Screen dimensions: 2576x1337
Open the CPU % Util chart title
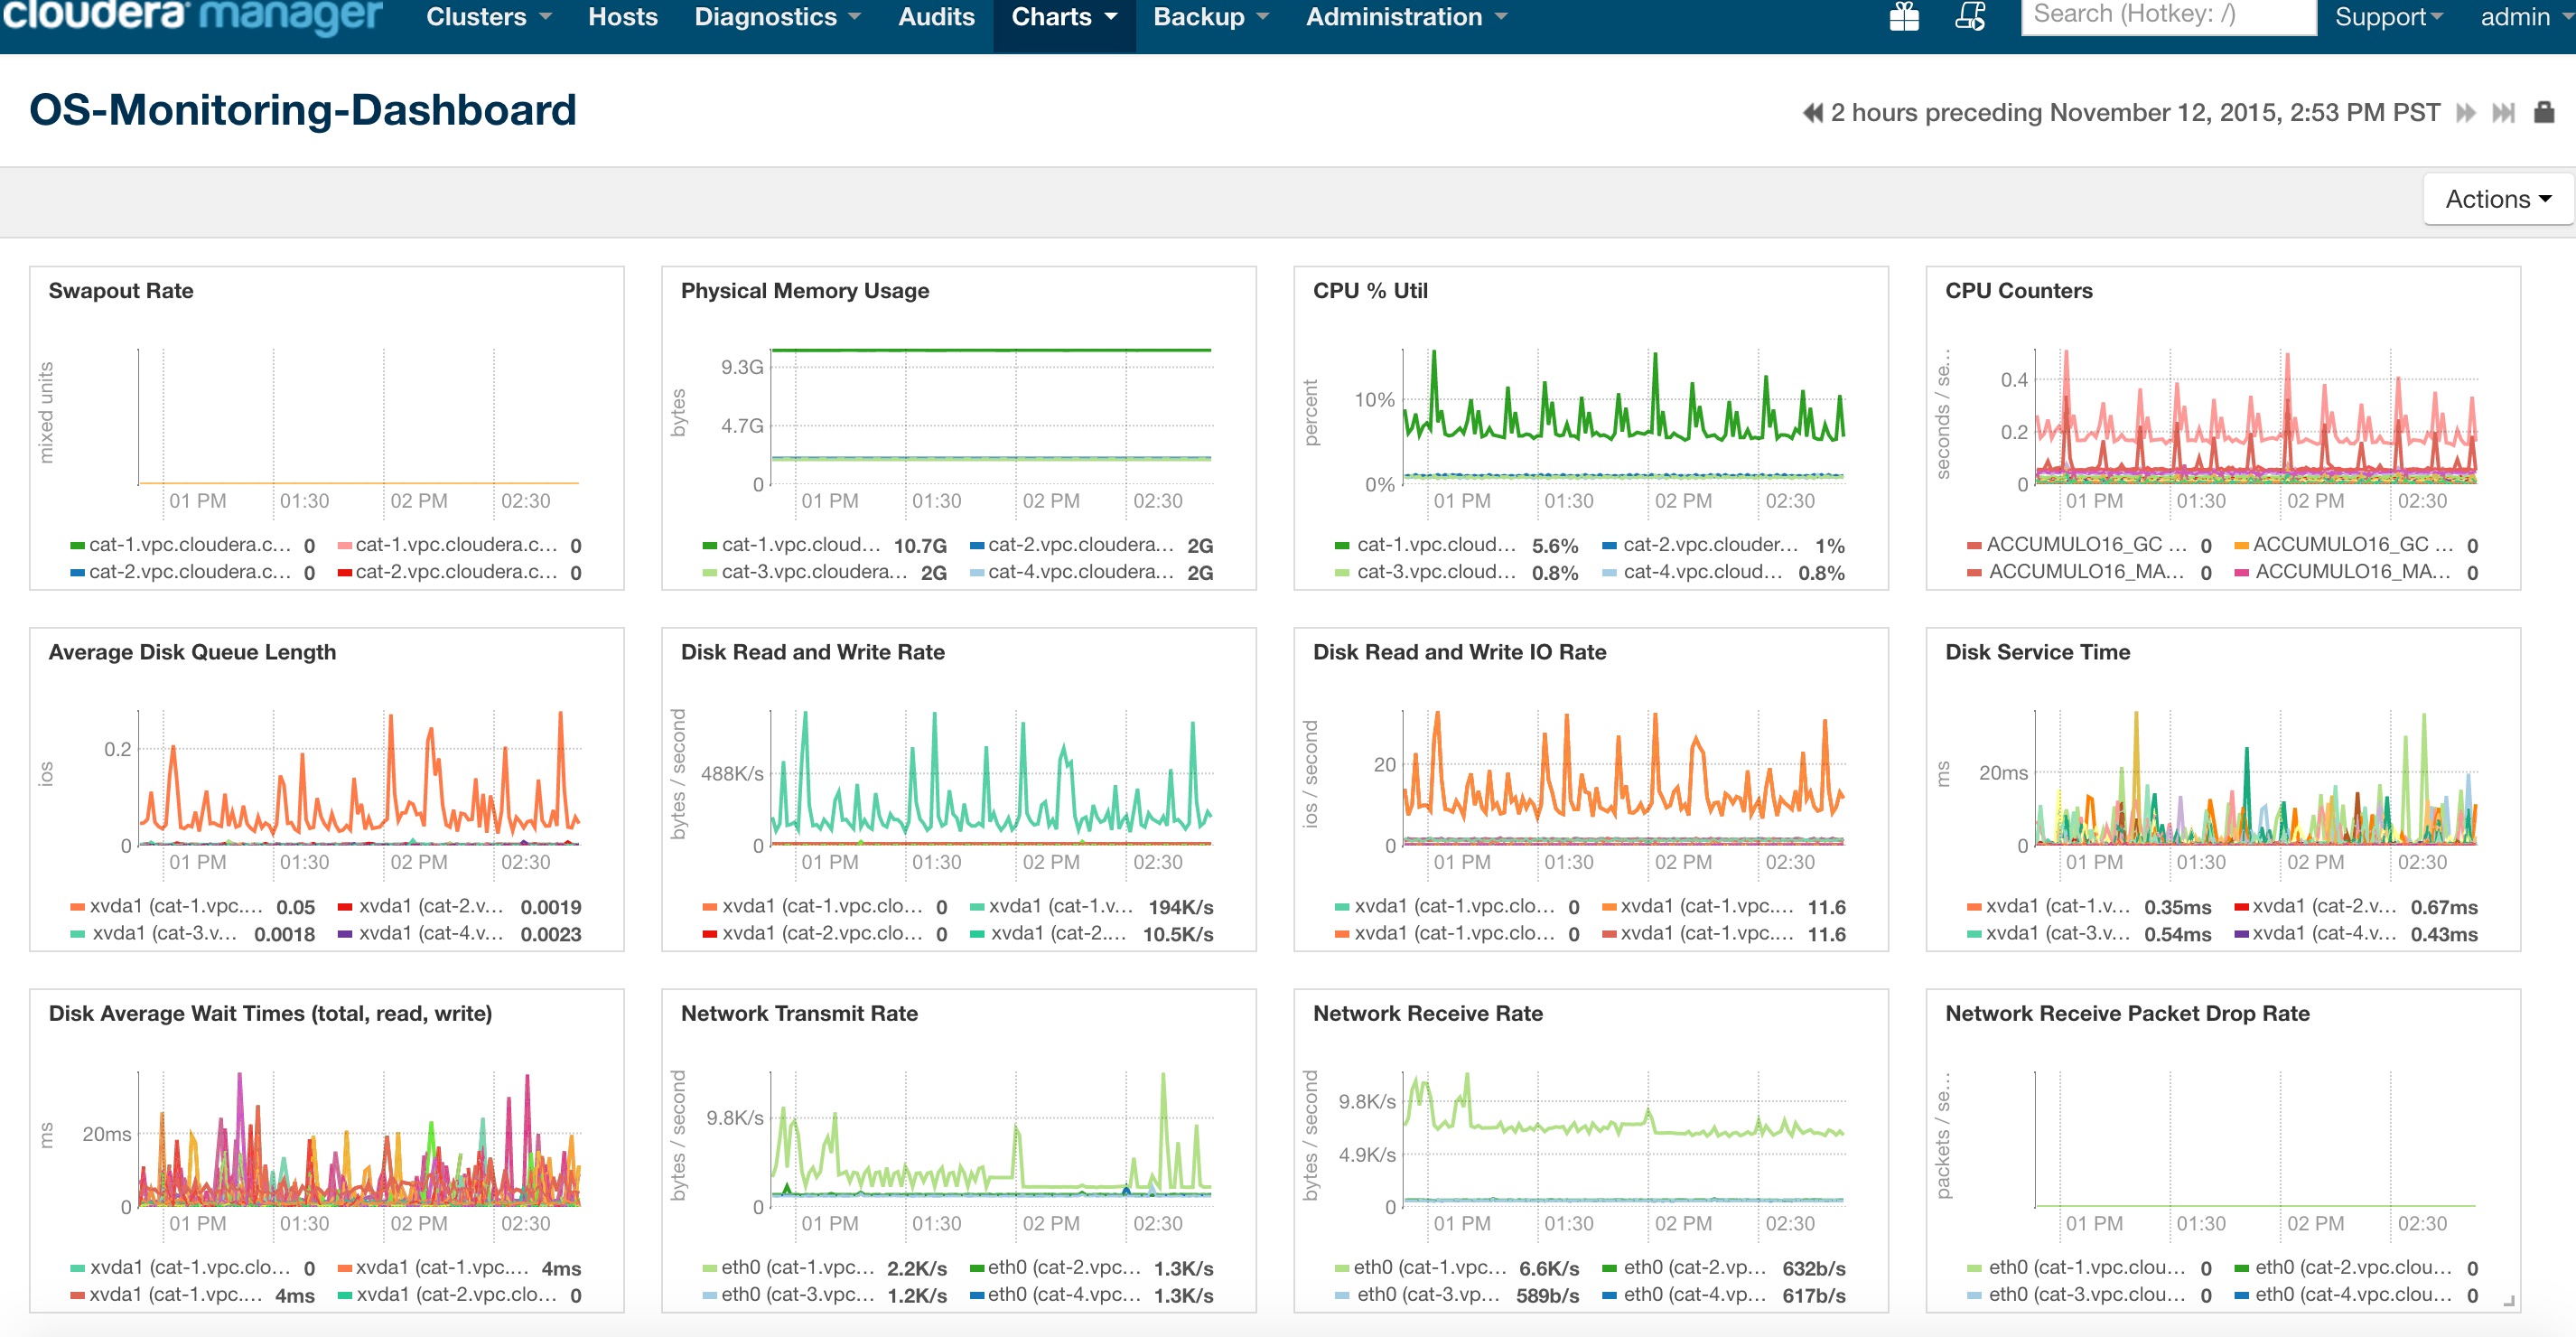pyautogui.click(x=1369, y=290)
